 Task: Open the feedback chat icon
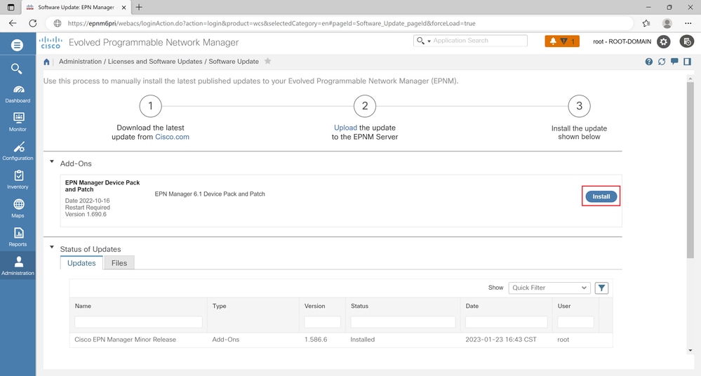(674, 62)
